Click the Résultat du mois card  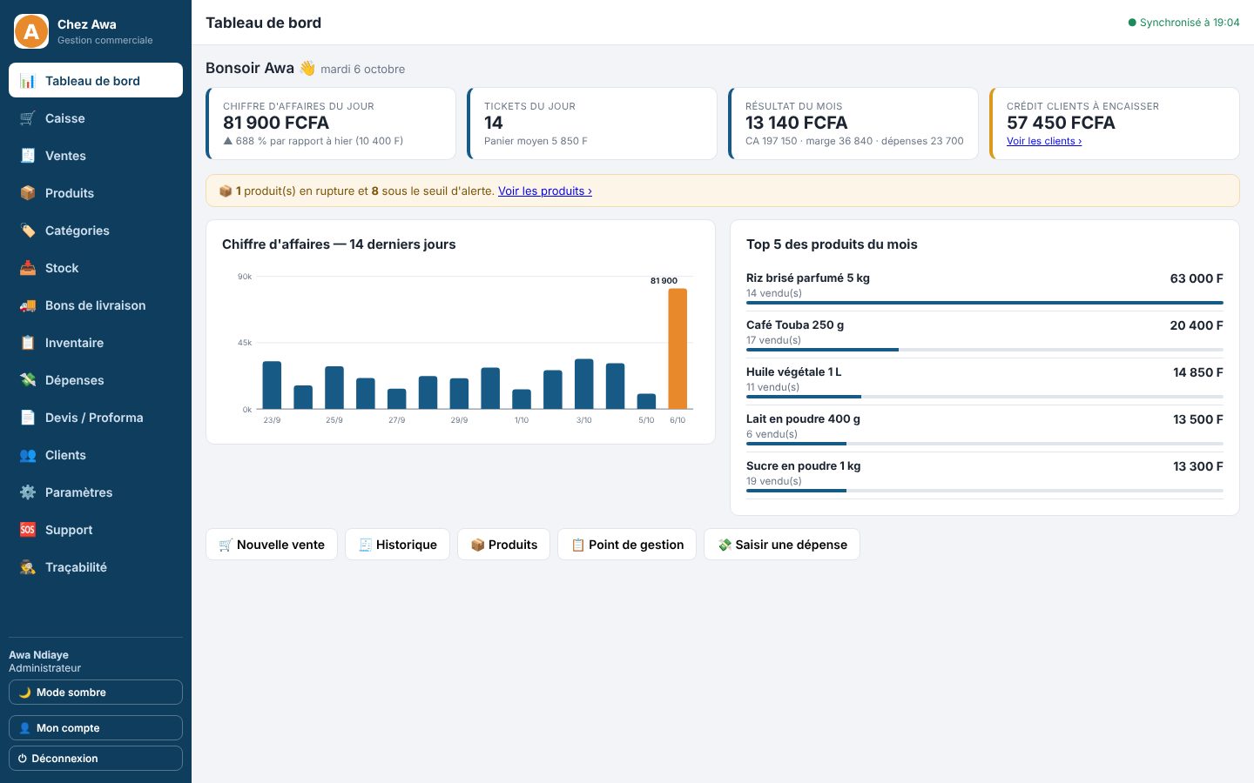(853, 124)
